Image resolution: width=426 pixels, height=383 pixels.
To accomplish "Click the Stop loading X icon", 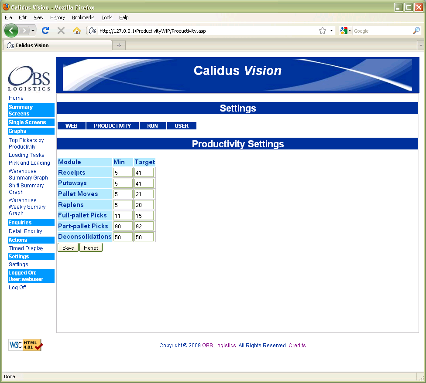I will pos(61,31).
